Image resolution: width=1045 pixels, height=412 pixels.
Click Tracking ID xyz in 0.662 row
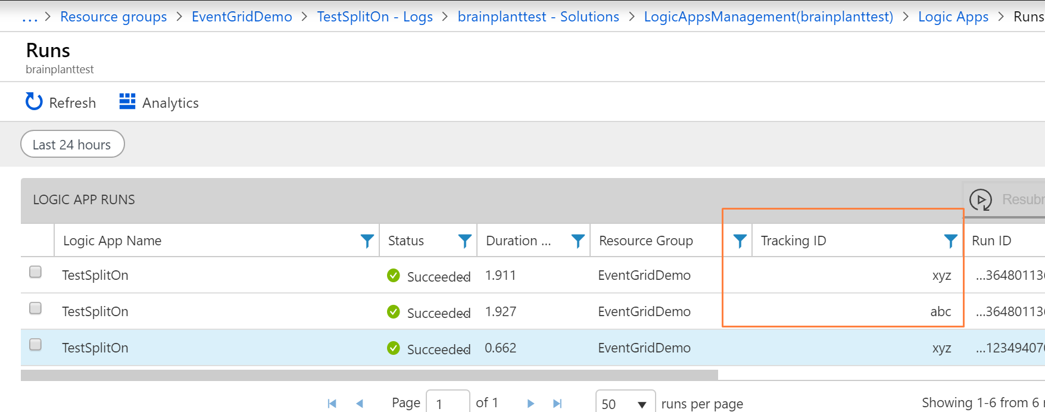coord(942,348)
